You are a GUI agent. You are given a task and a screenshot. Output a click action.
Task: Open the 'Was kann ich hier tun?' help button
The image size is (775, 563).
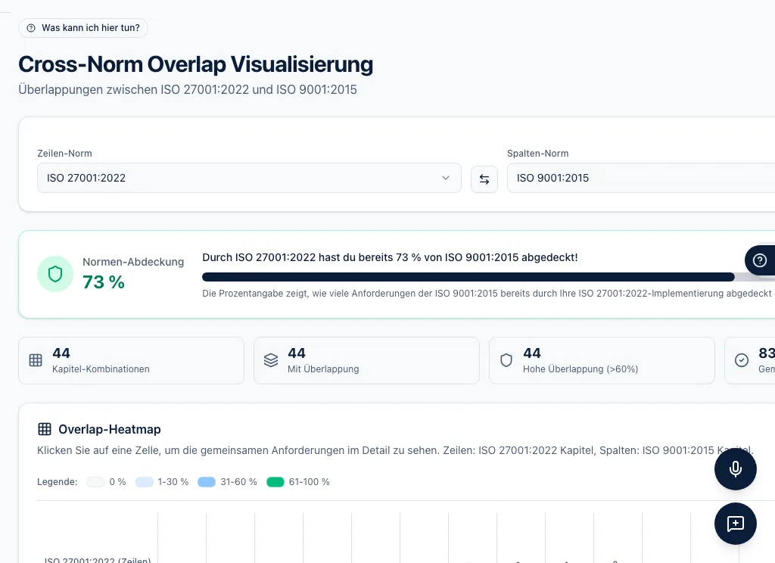pyautogui.click(x=83, y=28)
